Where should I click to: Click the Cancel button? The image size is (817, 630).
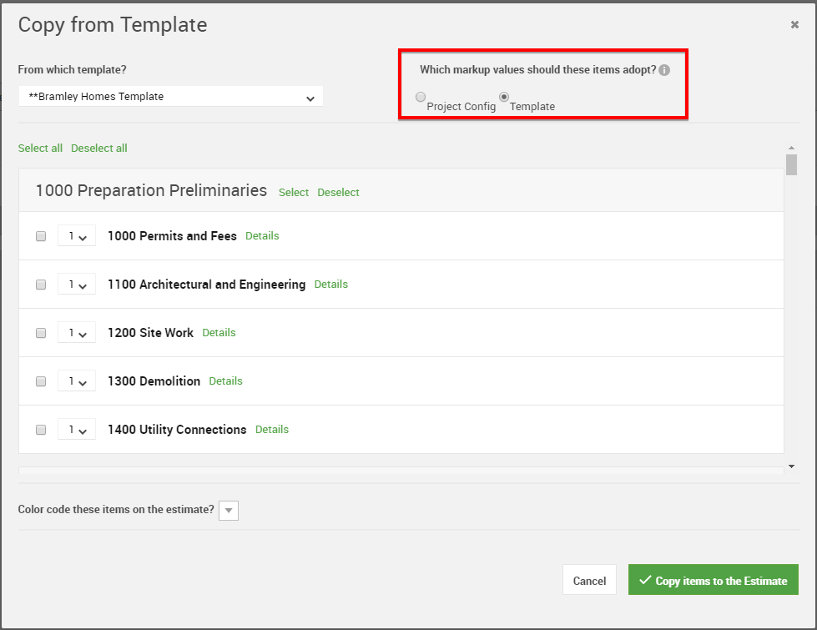(589, 580)
